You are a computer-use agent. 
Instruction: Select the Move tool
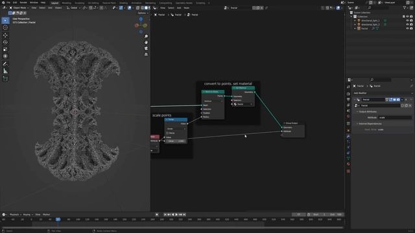click(x=5, y=35)
